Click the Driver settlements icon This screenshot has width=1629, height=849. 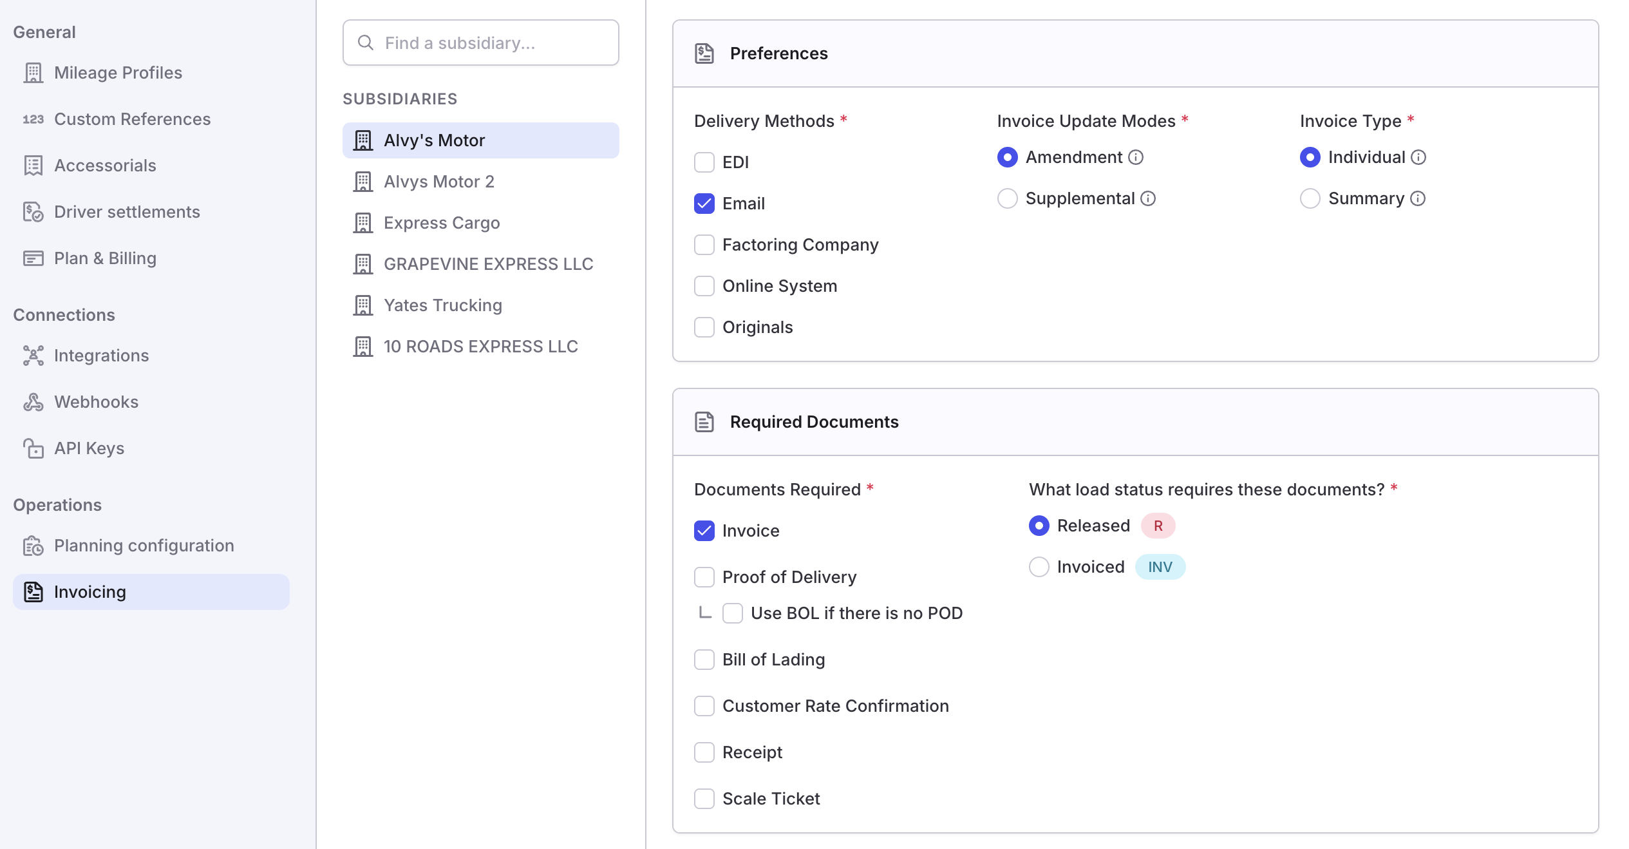coord(33,212)
